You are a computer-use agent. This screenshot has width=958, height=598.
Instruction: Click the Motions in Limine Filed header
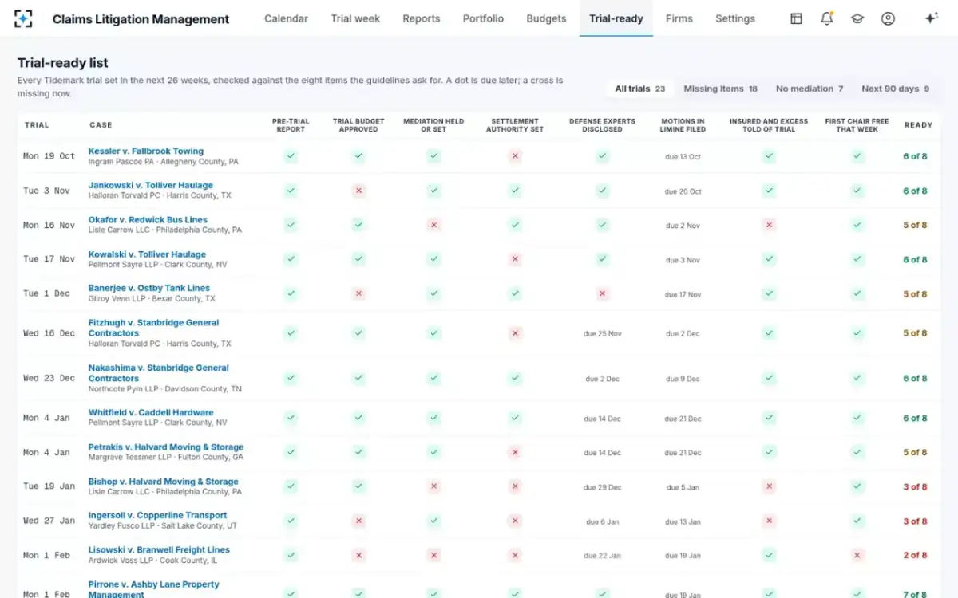click(x=683, y=125)
